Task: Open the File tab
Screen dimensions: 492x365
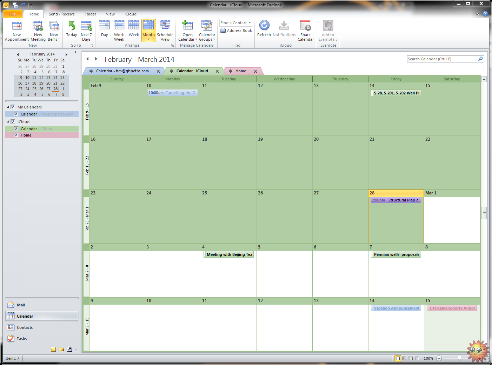Action: click(x=13, y=14)
